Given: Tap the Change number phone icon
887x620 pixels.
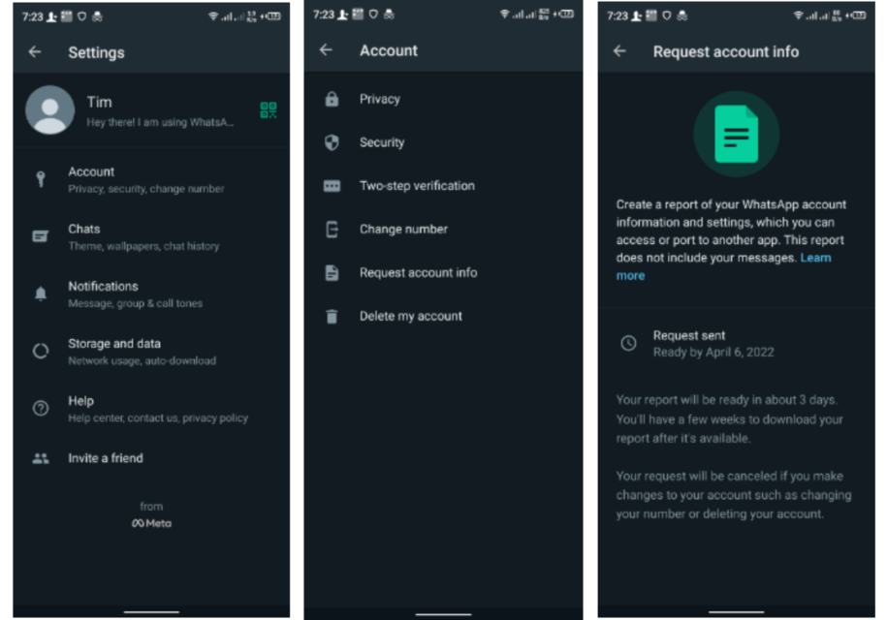Looking at the screenshot, I should click(x=333, y=230).
